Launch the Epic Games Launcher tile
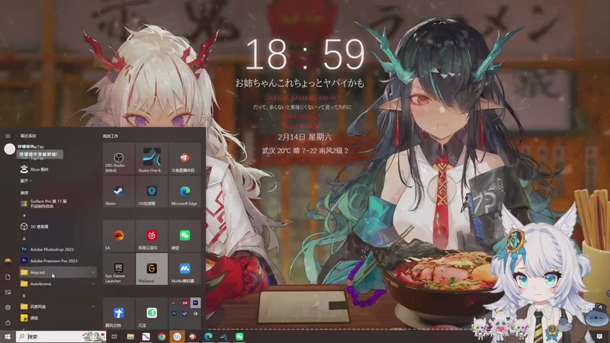Viewport: 610px width, 343px height. pos(119,269)
